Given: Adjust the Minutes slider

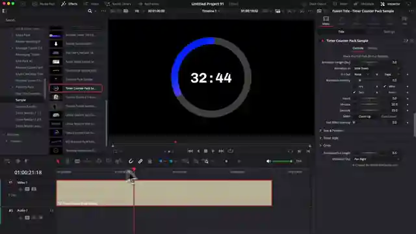Looking at the screenshot, I should tap(369, 105).
